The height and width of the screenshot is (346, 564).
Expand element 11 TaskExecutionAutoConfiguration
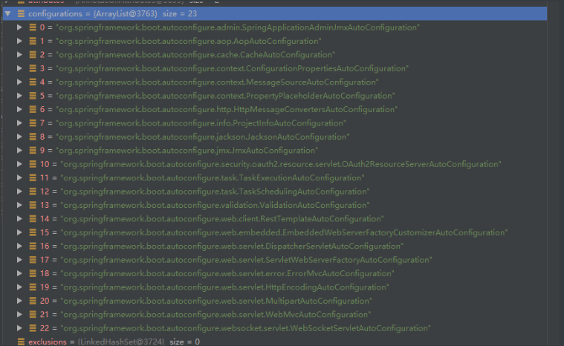point(19,177)
